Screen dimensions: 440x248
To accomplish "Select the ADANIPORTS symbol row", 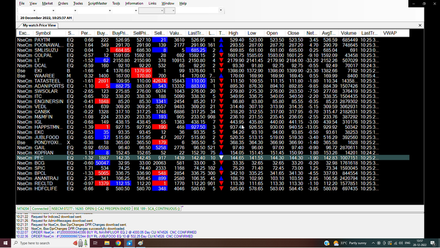I will tap(213, 86).
